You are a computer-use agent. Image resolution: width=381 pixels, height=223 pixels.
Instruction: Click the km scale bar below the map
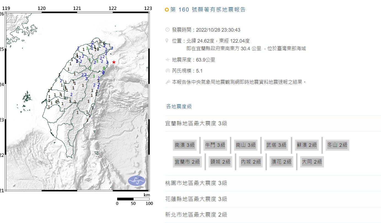[133, 199]
